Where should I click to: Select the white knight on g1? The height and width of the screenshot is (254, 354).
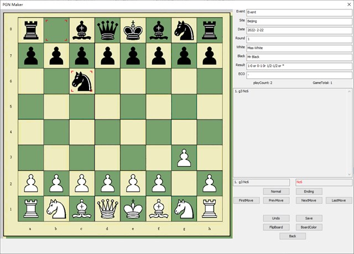pos(184,209)
